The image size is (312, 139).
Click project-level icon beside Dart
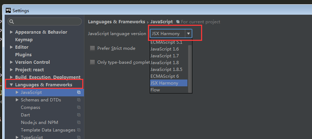(79, 115)
